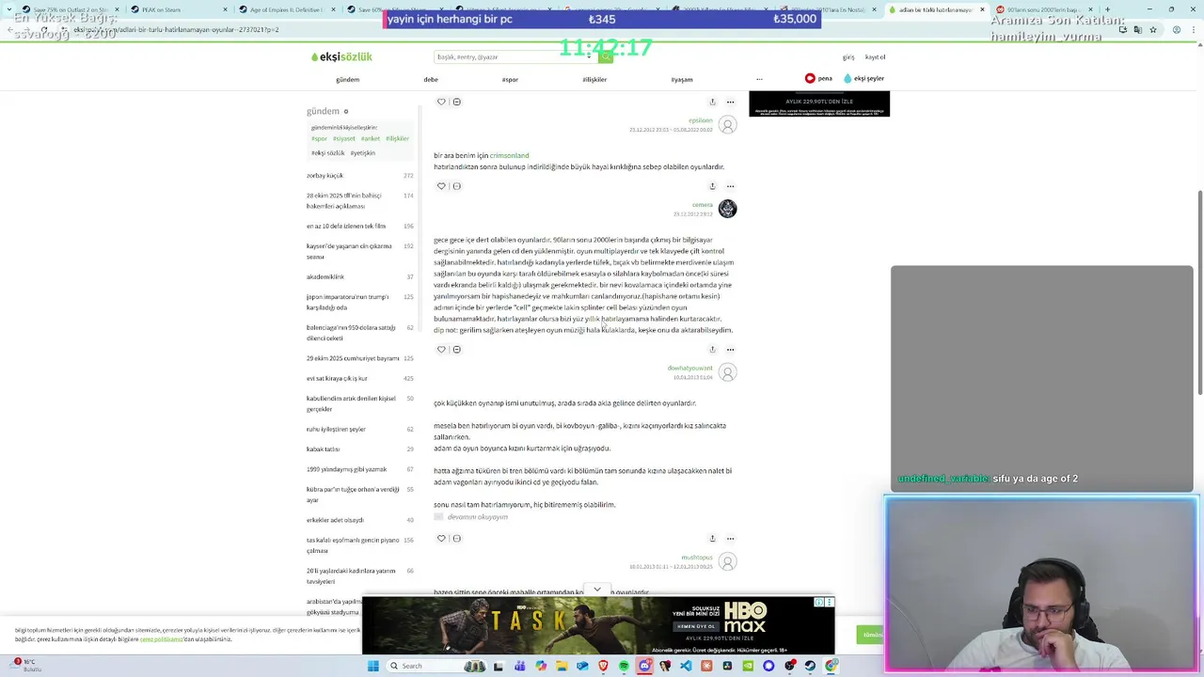This screenshot has width=1204, height=677.
Task: Switch to the Age of Empires II browser tab
Action: coord(286,9)
